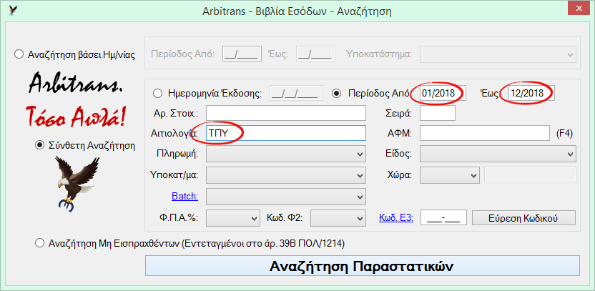Click the Εύρεση Κωδικού button

[523, 218]
